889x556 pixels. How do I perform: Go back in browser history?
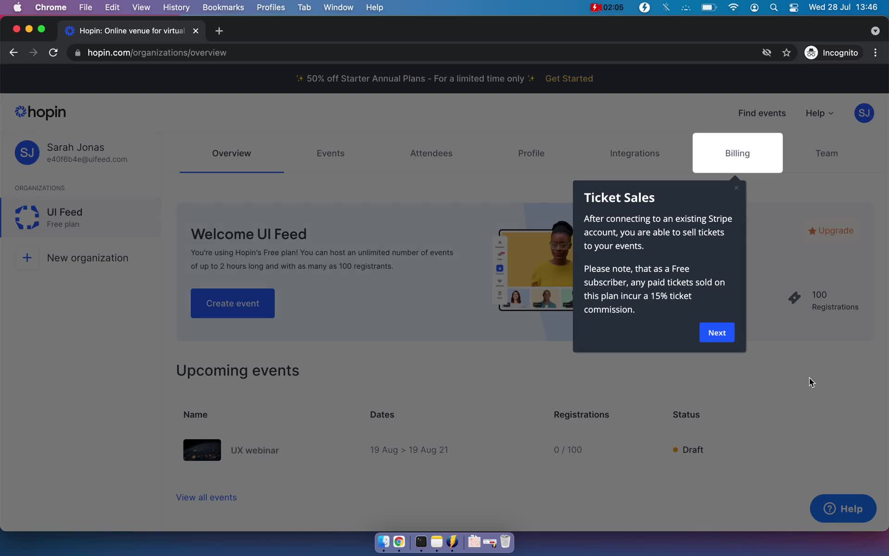click(x=13, y=53)
